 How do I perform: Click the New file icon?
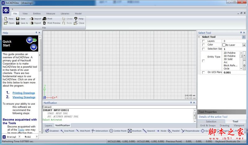click(6, 19)
